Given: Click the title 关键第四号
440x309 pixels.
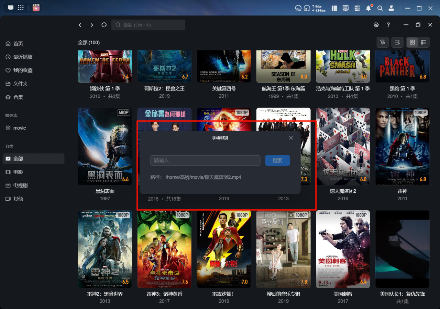Looking at the screenshot, I should tap(224, 88).
